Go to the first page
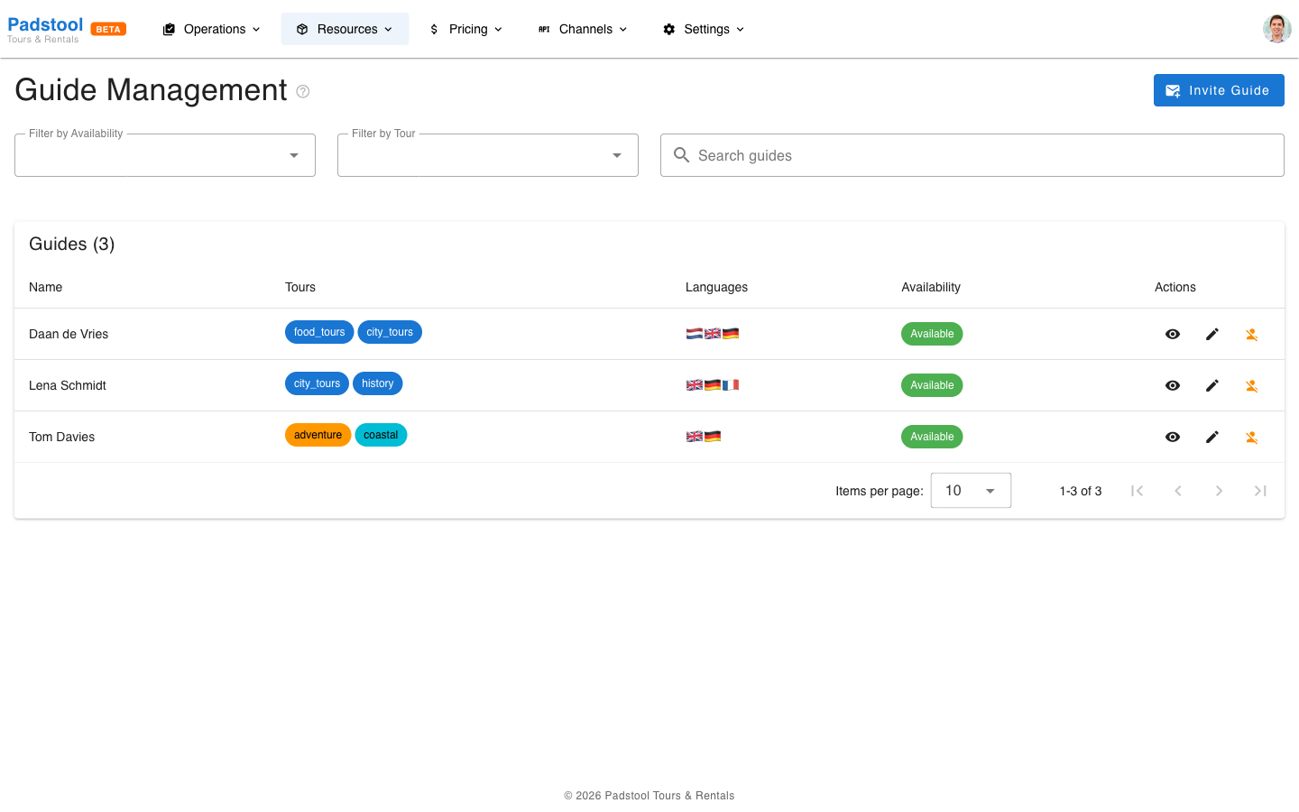 click(x=1137, y=491)
